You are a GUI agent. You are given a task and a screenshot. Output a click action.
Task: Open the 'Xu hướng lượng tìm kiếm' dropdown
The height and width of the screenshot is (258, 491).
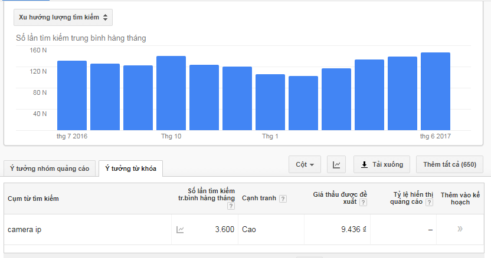point(63,17)
